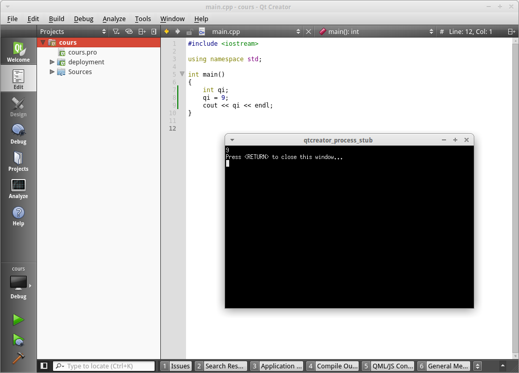519x373 pixels.
Task: Build the project with the hammer
Action: click(x=18, y=358)
